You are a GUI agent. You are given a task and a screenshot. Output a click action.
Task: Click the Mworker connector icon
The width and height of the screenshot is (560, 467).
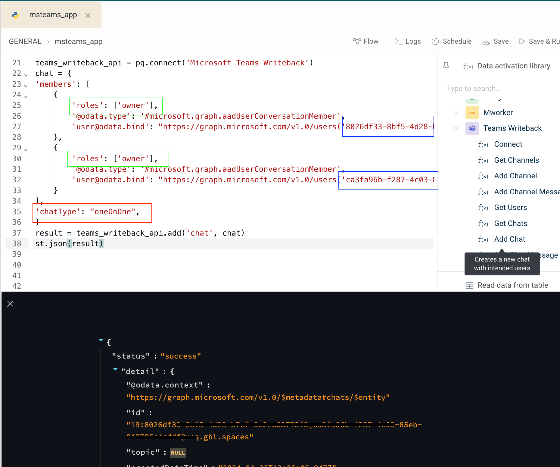[x=472, y=113]
